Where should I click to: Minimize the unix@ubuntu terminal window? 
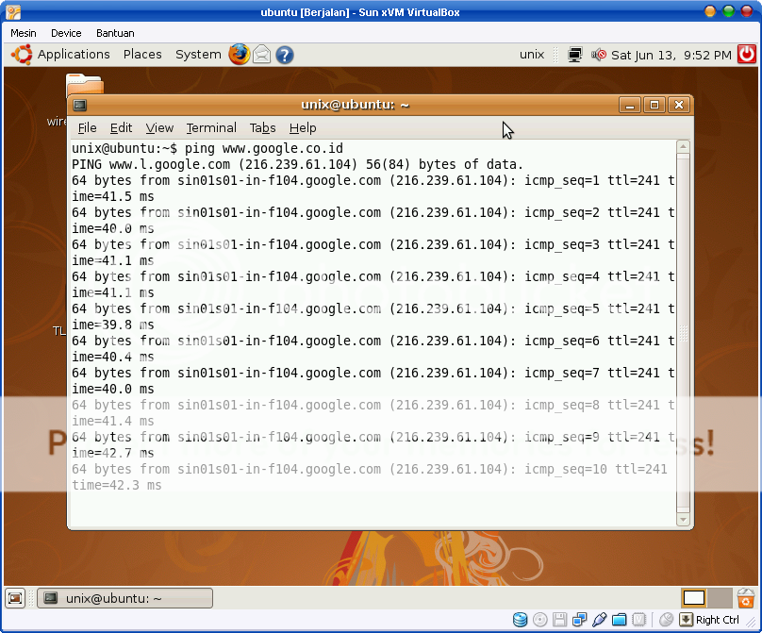pyautogui.click(x=630, y=105)
